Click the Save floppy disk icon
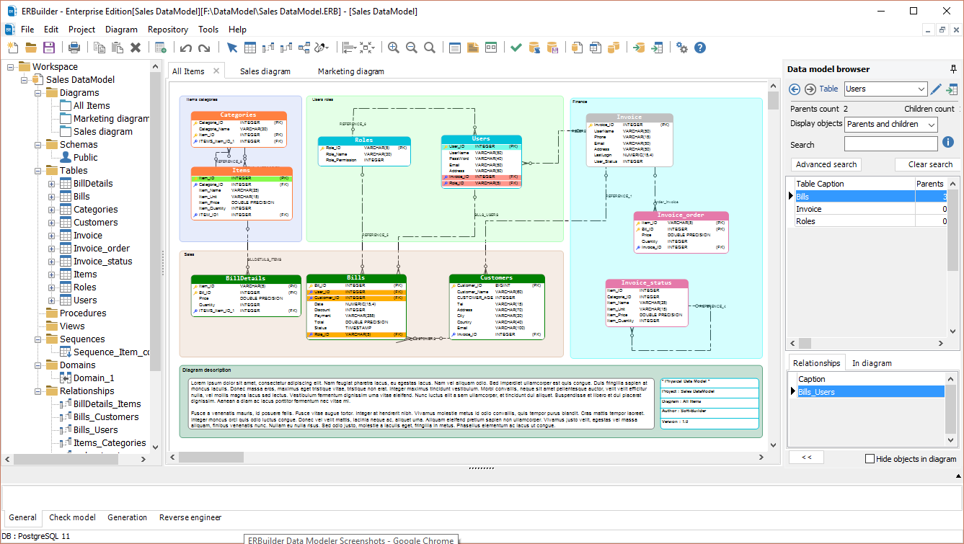This screenshot has height=544, width=964. (x=49, y=48)
